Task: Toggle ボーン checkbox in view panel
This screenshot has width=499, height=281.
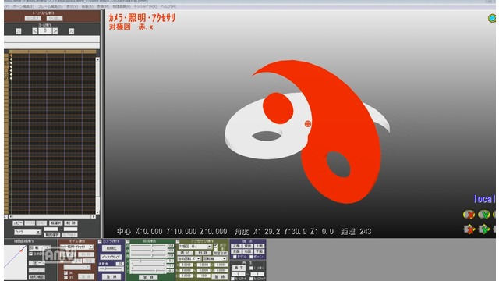Action: 251,257
